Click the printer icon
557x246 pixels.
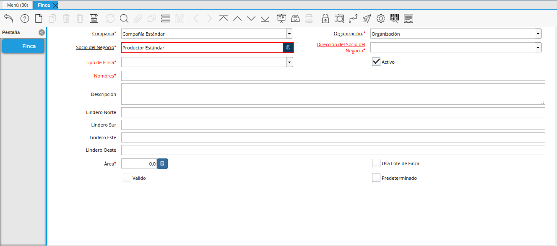point(309,18)
